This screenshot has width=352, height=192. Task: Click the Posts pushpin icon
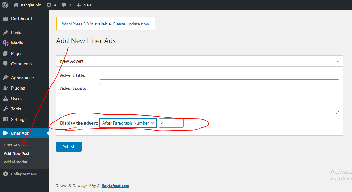point(6,33)
